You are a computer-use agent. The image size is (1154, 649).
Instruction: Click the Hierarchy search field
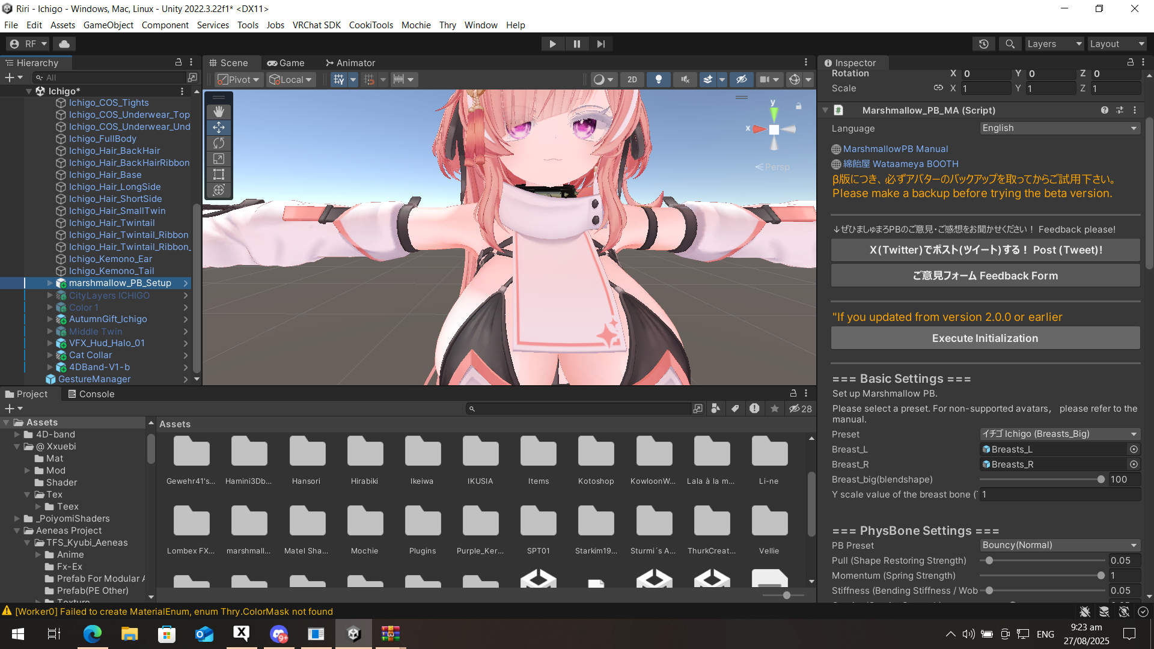pyautogui.click(x=109, y=78)
